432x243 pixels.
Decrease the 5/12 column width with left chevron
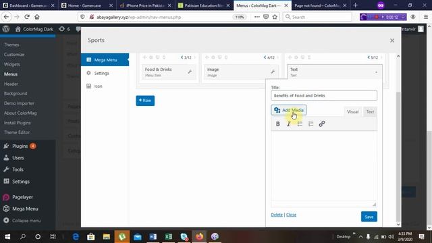[369, 57]
